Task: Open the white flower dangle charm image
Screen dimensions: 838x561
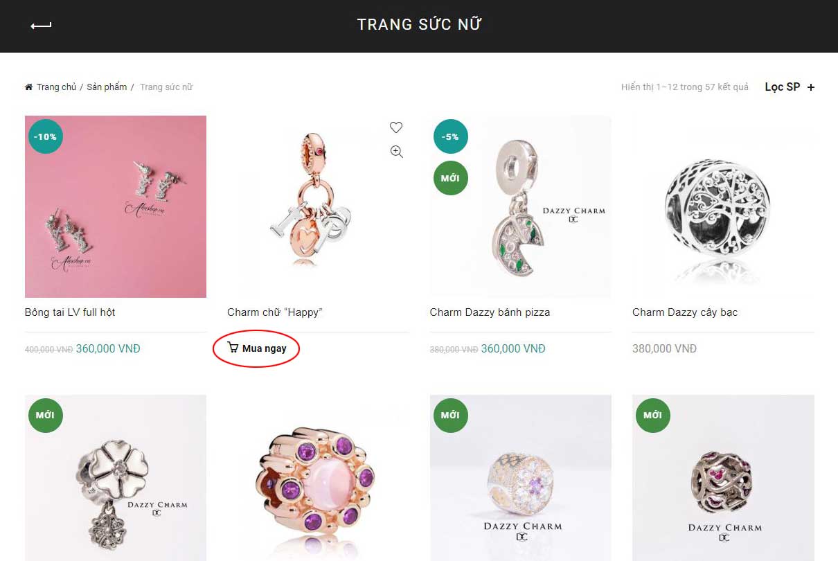Action: coord(116,478)
